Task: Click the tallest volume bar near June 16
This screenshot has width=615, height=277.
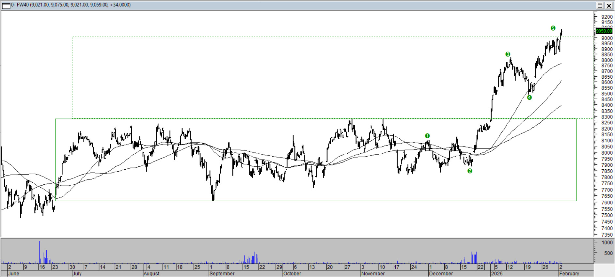Action: (39, 252)
